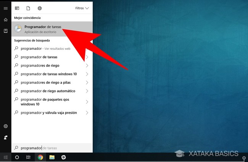248x162 pixels.
Task: Open the Notebook icon in the sidebar
Action: 5,30
